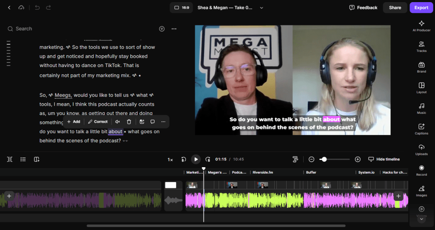Click the purple Export button

pos(421,8)
